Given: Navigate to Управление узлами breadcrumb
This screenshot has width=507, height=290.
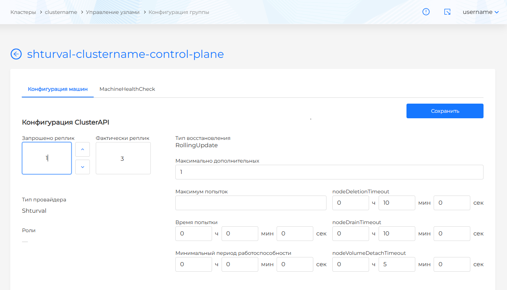Looking at the screenshot, I should point(113,12).
